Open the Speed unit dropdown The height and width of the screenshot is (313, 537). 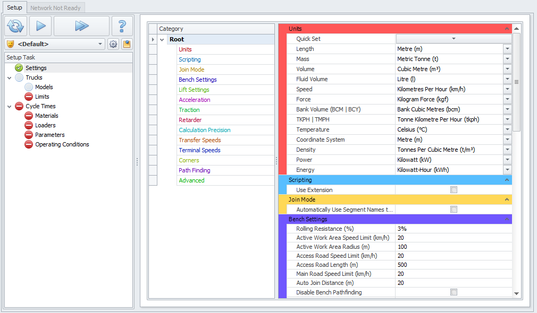click(x=507, y=89)
